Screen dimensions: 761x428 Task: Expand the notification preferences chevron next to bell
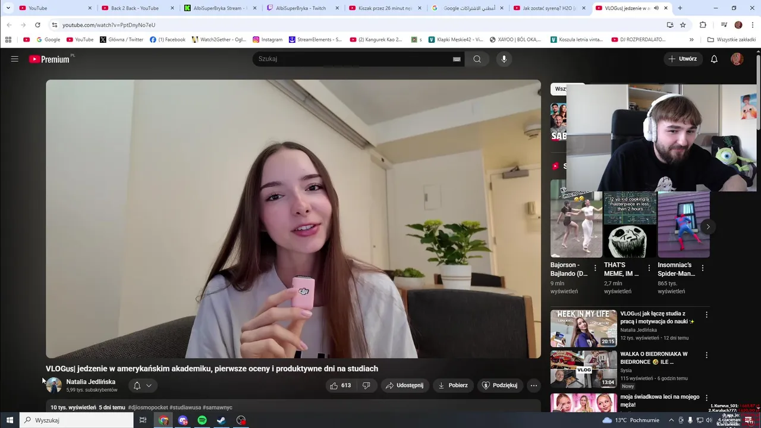click(x=149, y=385)
